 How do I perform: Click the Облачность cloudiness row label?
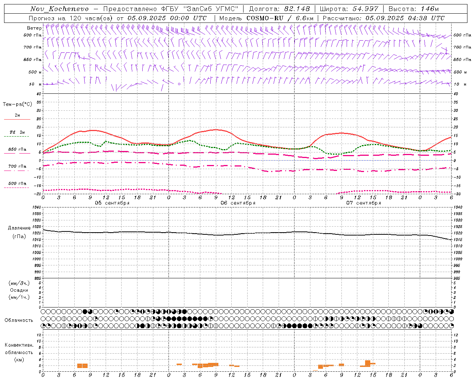pos(19,320)
